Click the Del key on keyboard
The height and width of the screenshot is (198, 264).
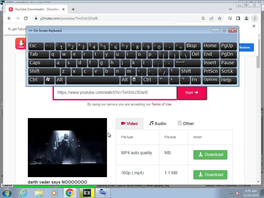(196, 55)
